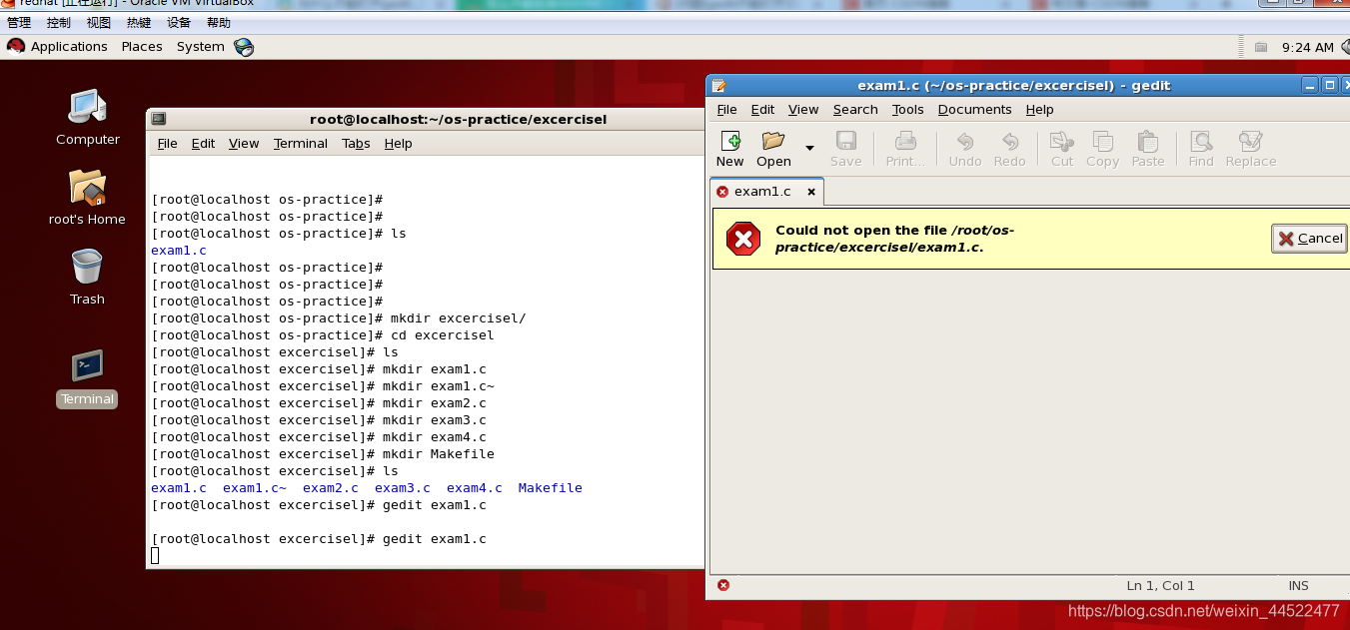Open gedit View menu

[x=803, y=110]
